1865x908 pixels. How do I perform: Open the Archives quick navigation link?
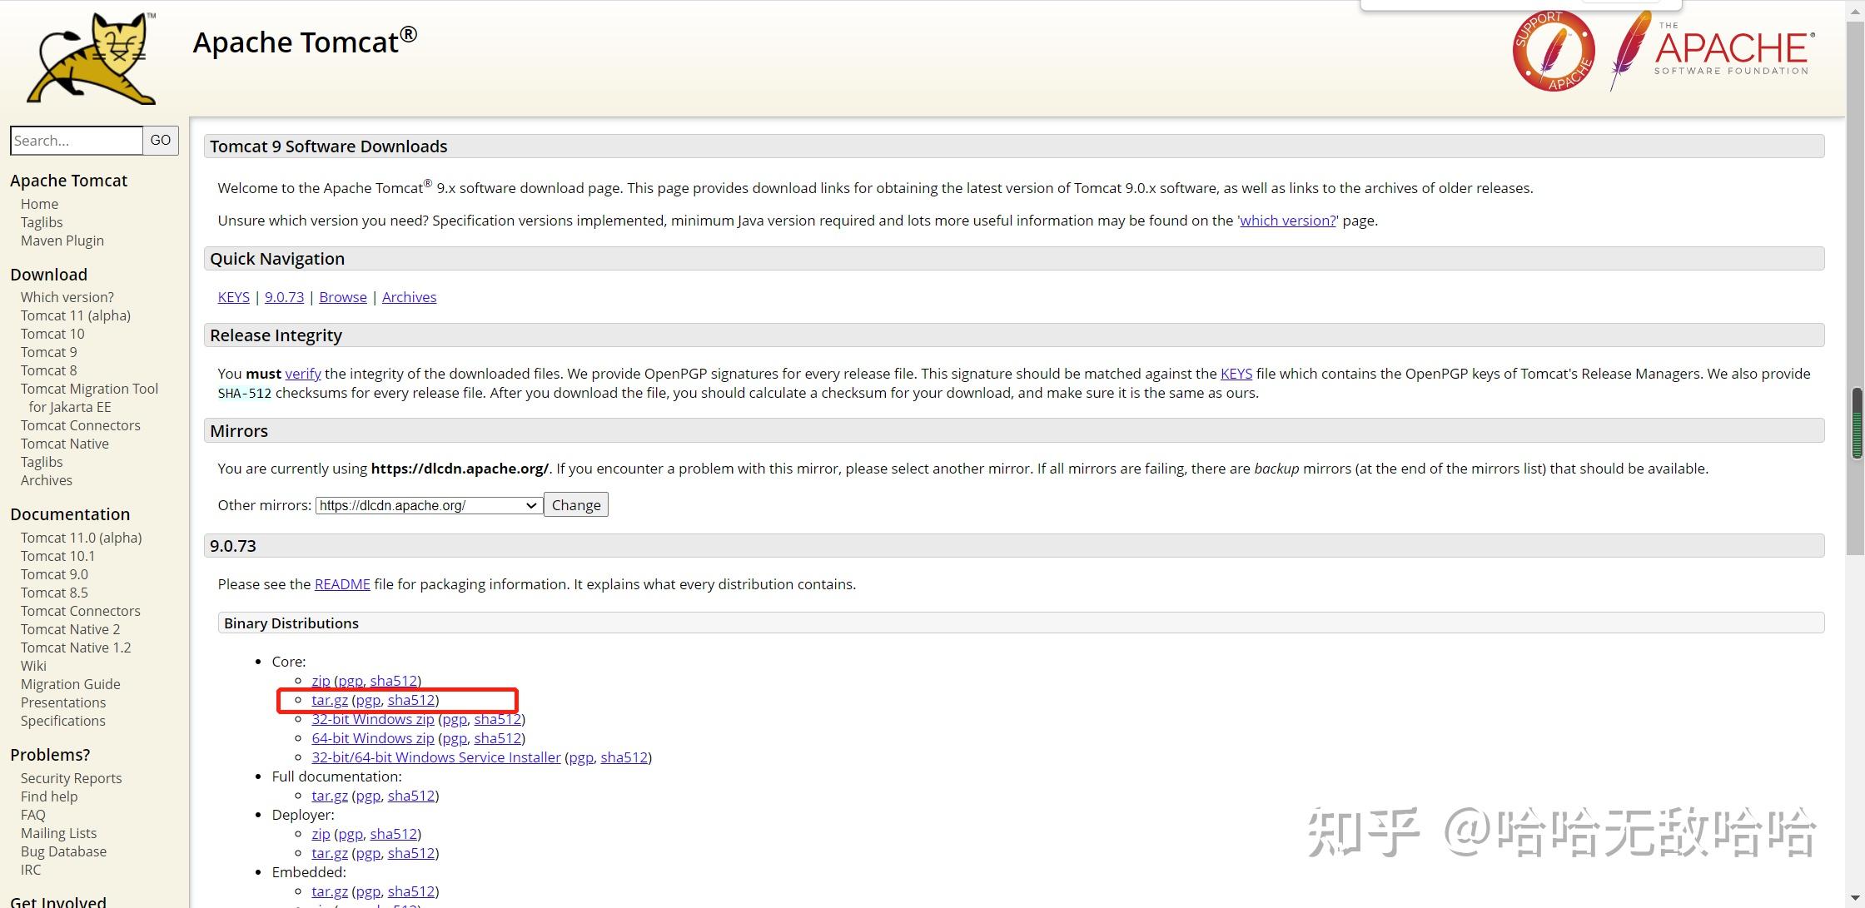tap(409, 297)
